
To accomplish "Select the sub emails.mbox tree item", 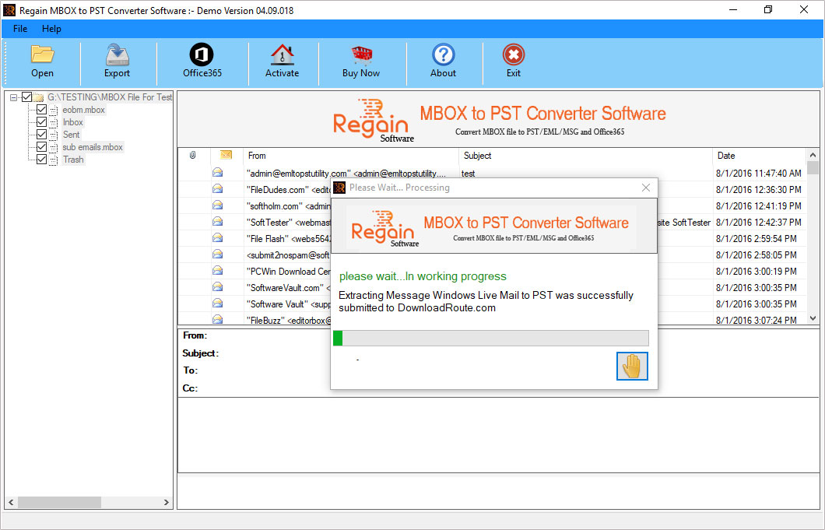I will [93, 147].
